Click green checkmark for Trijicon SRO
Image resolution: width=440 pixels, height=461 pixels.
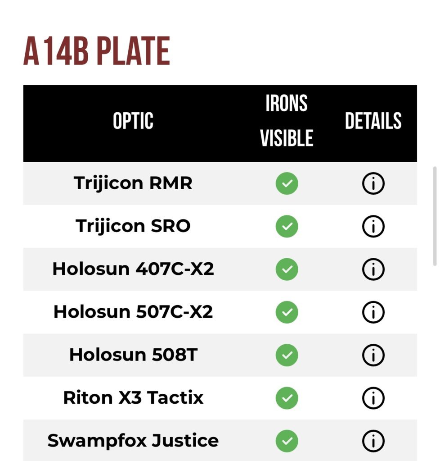tap(287, 226)
